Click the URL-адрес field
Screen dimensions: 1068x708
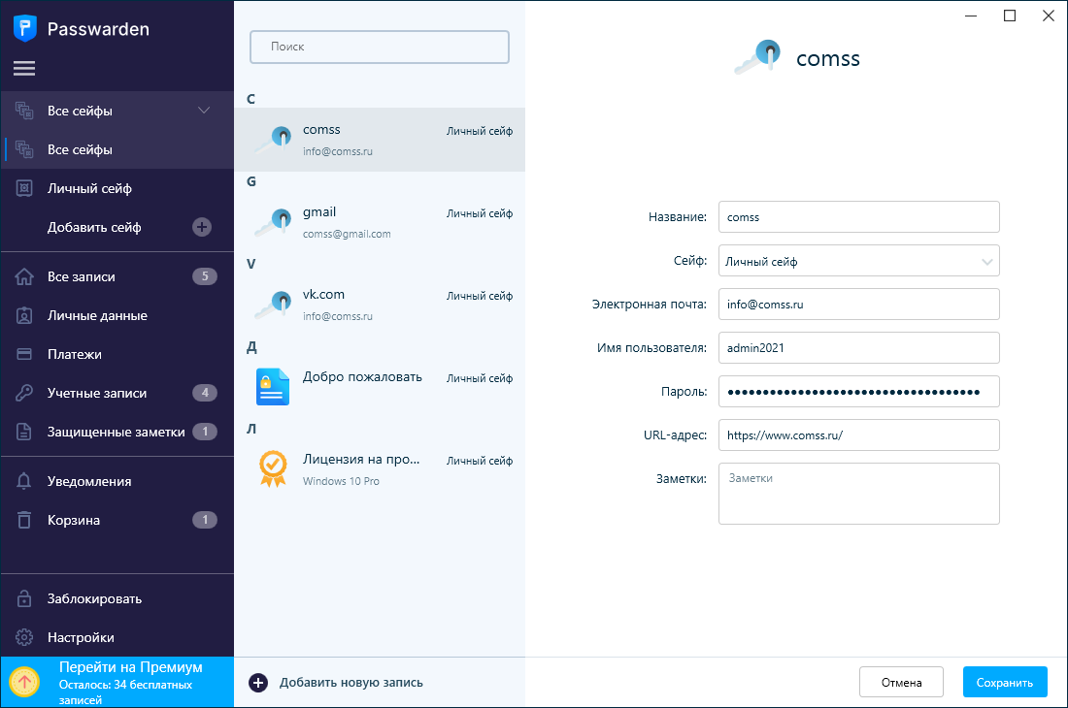click(859, 434)
